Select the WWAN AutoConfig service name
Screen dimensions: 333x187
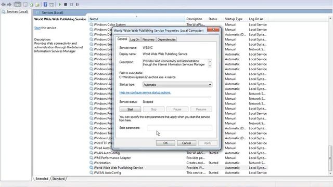click(107, 172)
